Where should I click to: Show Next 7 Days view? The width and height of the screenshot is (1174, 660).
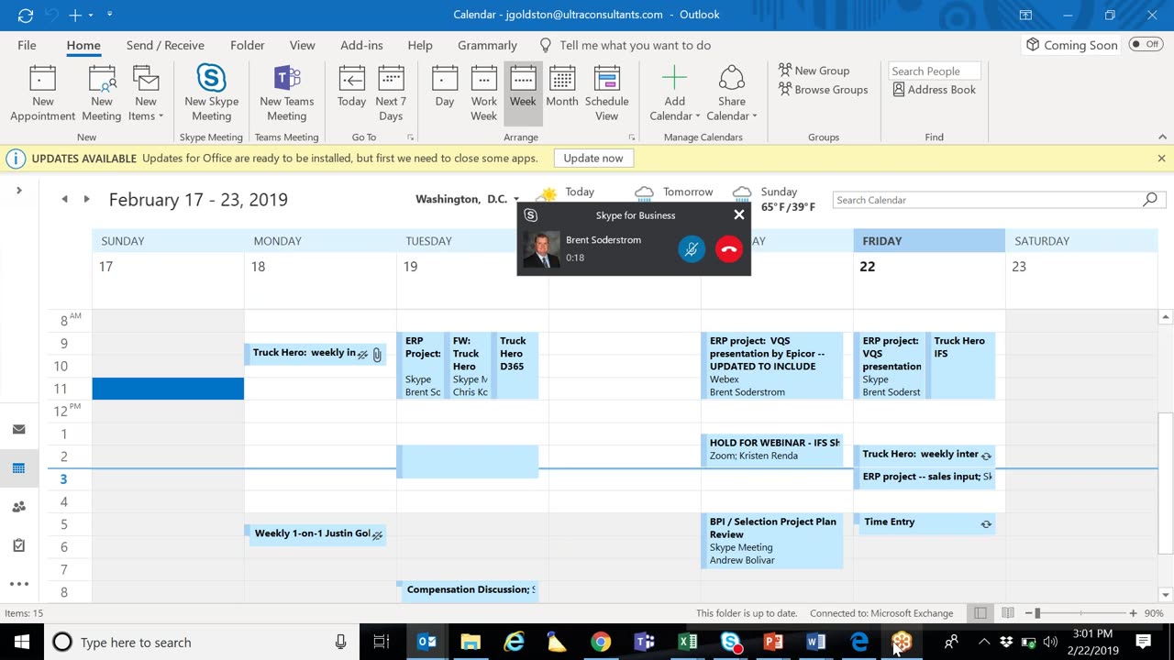391,93
